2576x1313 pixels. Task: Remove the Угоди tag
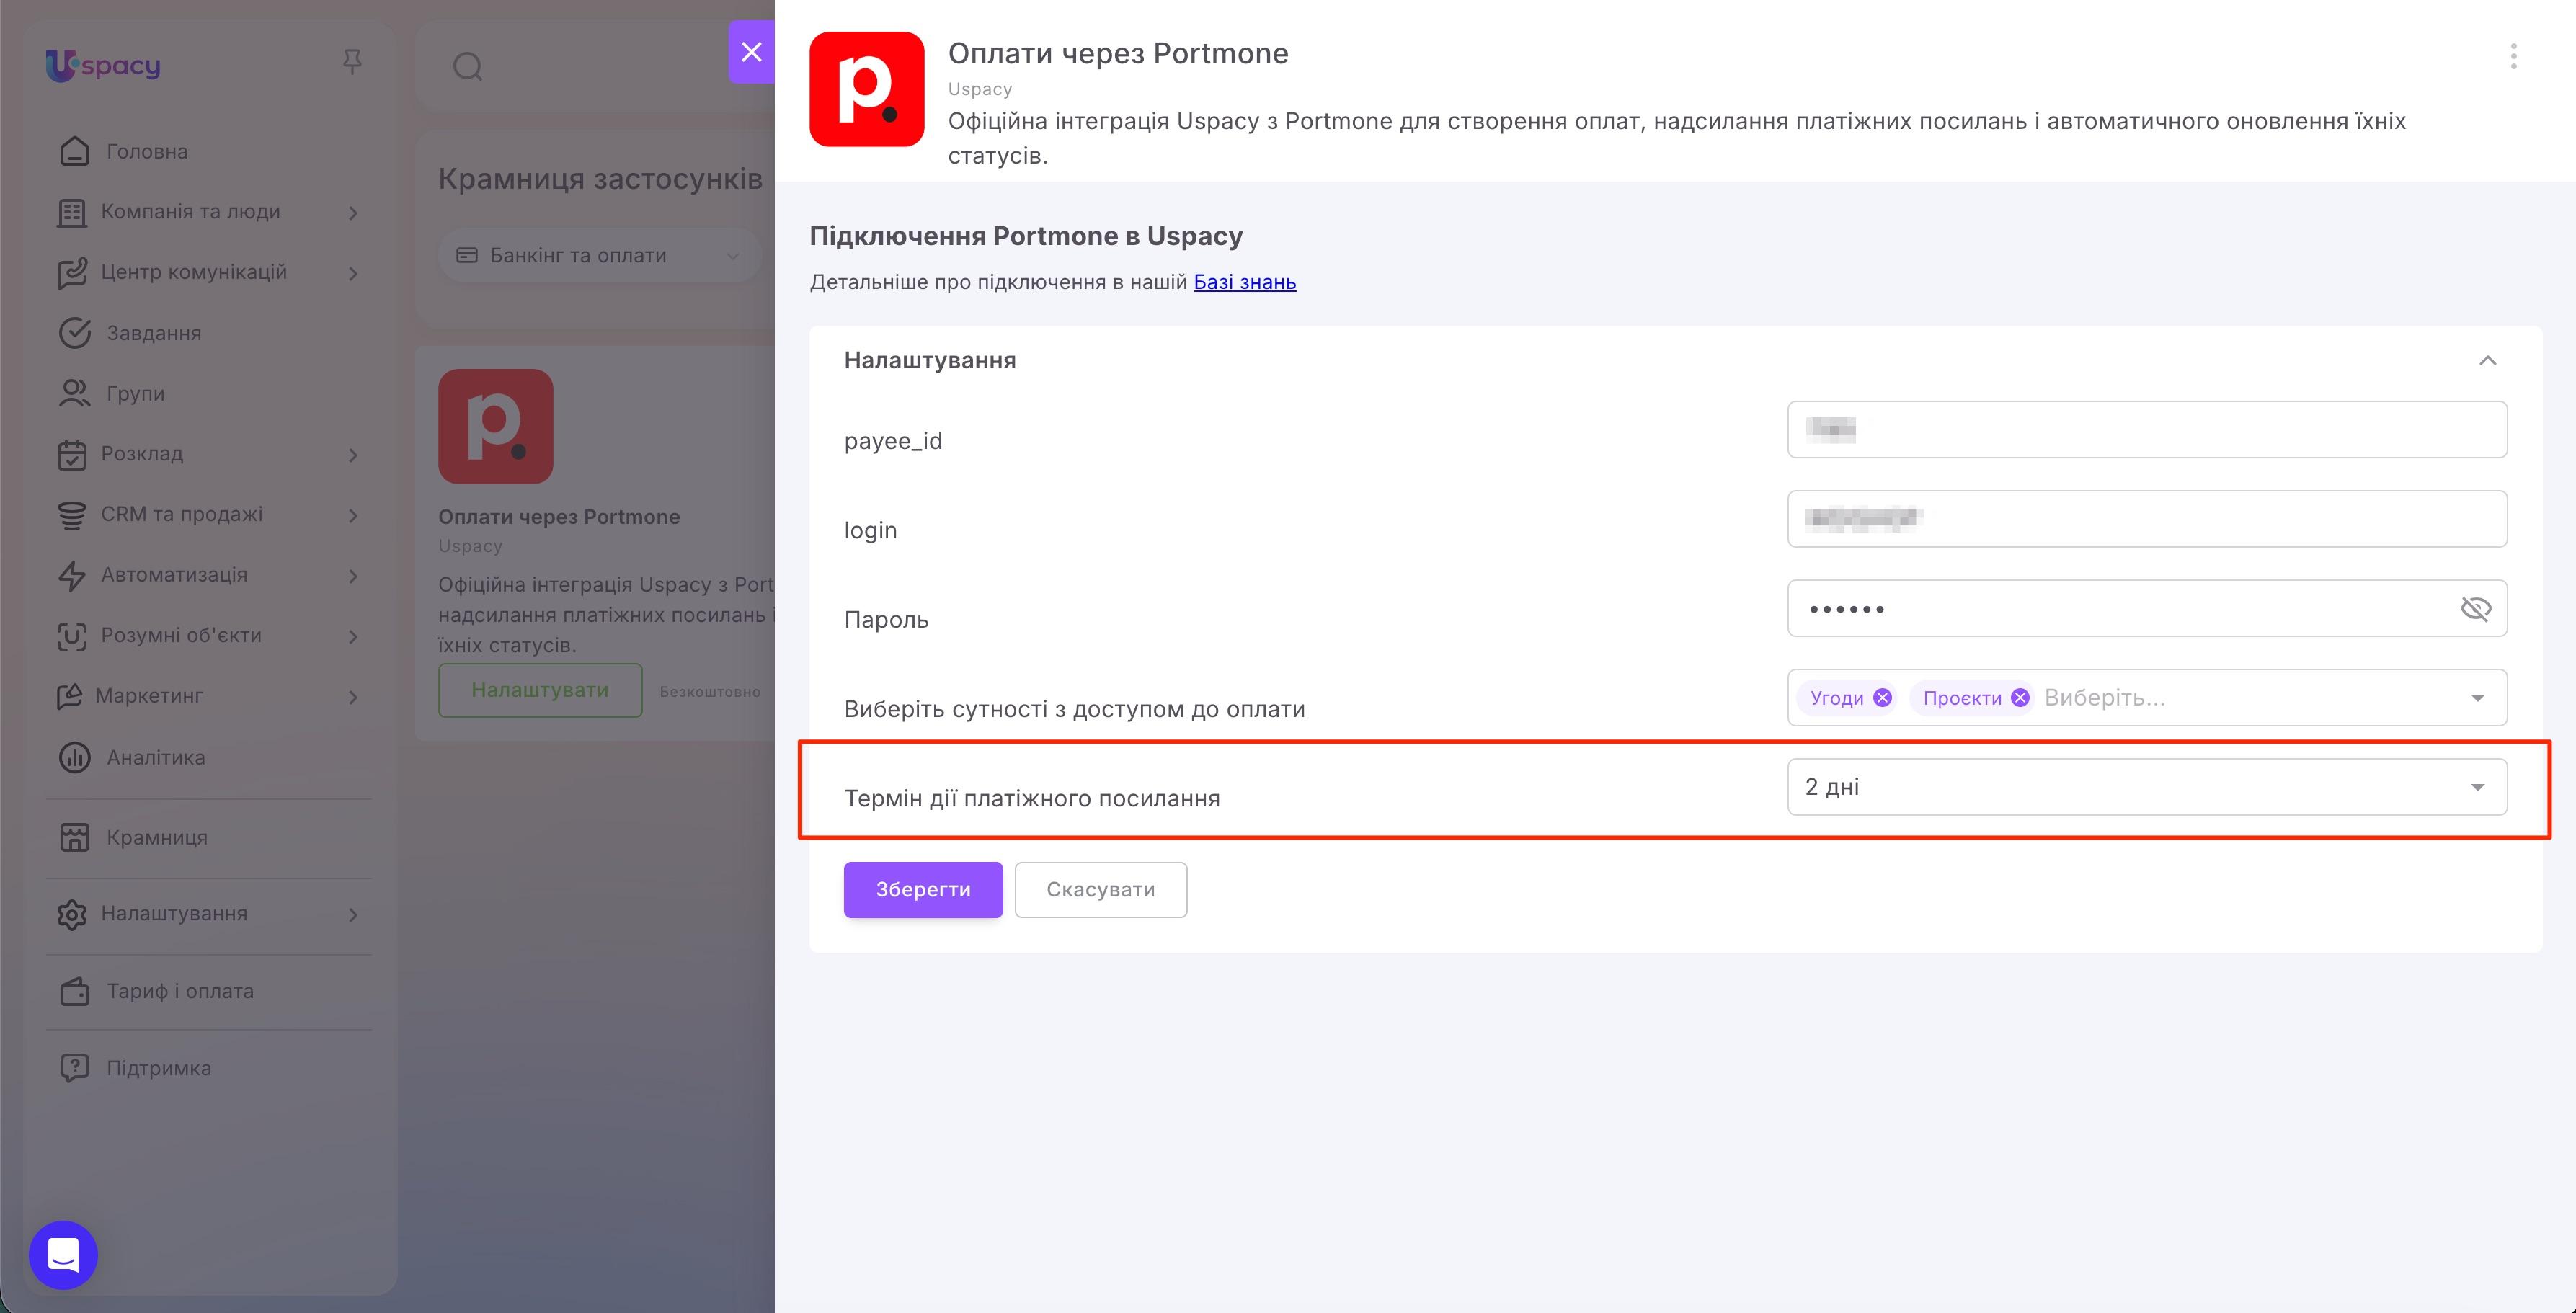1882,698
